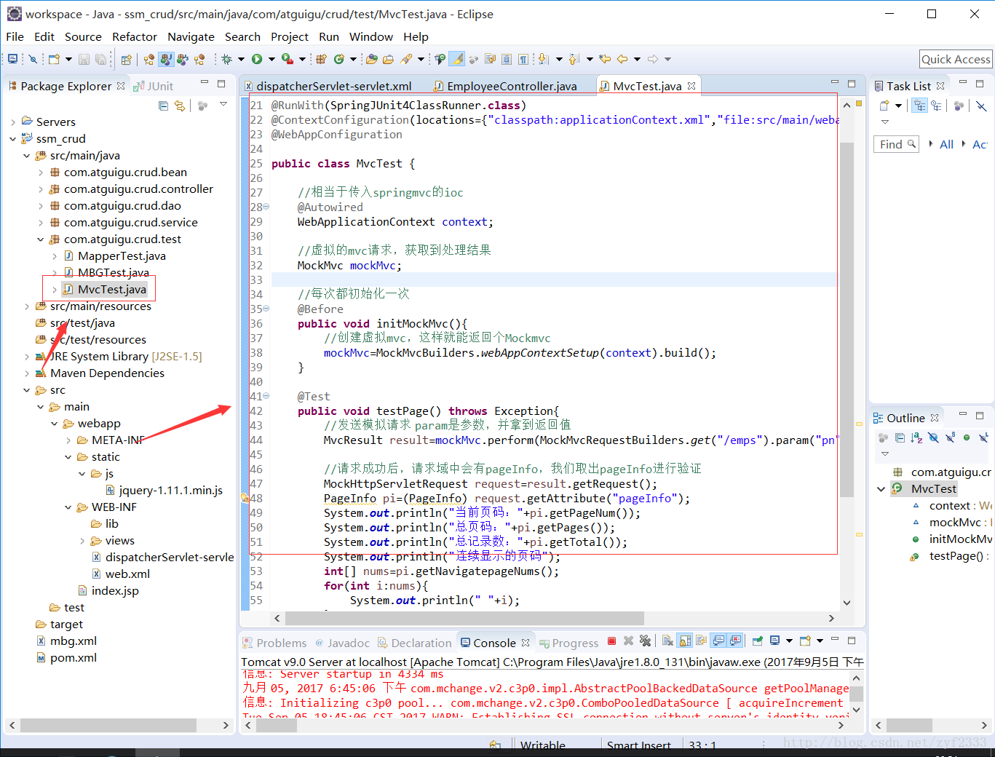Open the Project menu
The width and height of the screenshot is (995, 757).
[290, 36]
